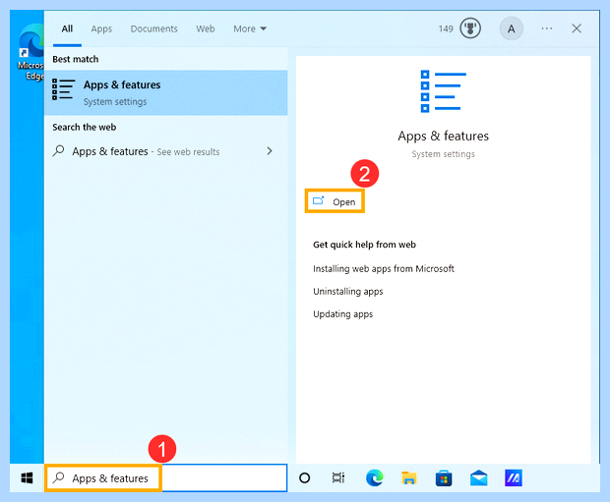Click Apps & features See web results
Image resolution: width=610 pixels, height=502 pixels.
[x=165, y=151]
